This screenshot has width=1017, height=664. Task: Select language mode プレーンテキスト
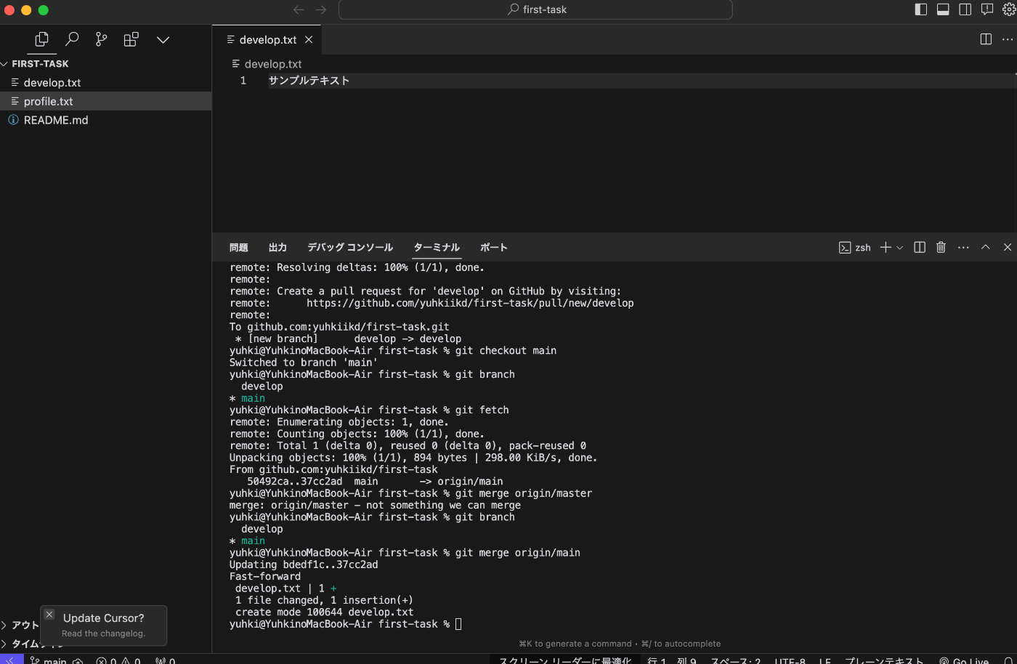[x=884, y=660]
